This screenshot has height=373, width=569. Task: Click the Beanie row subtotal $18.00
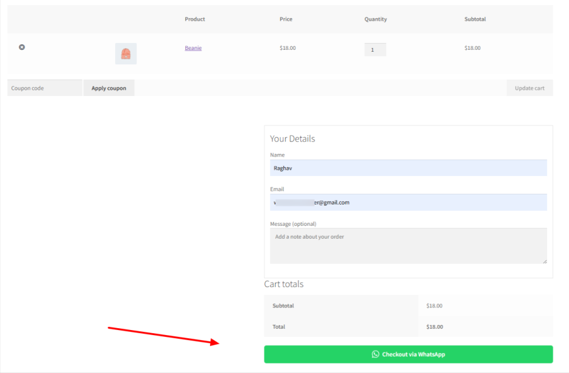click(x=472, y=48)
